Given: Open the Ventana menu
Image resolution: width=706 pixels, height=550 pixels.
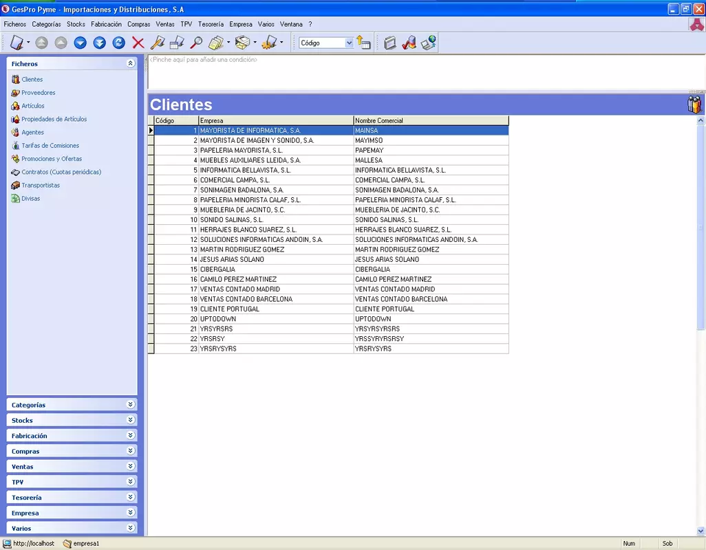Looking at the screenshot, I should click(291, 24).
